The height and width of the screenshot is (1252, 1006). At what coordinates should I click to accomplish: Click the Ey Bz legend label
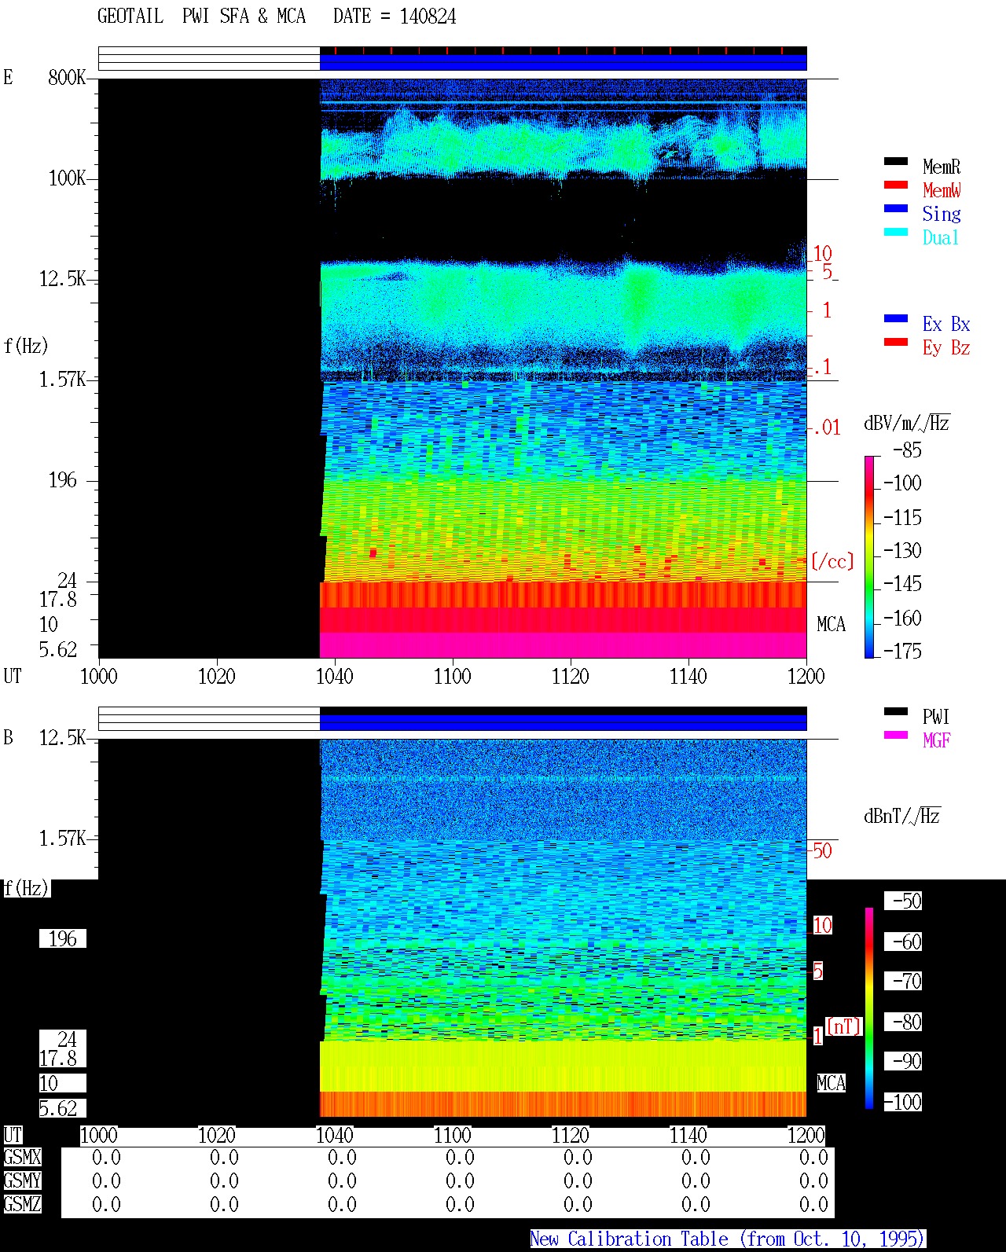pyautogui.click(x=946, y=347)
